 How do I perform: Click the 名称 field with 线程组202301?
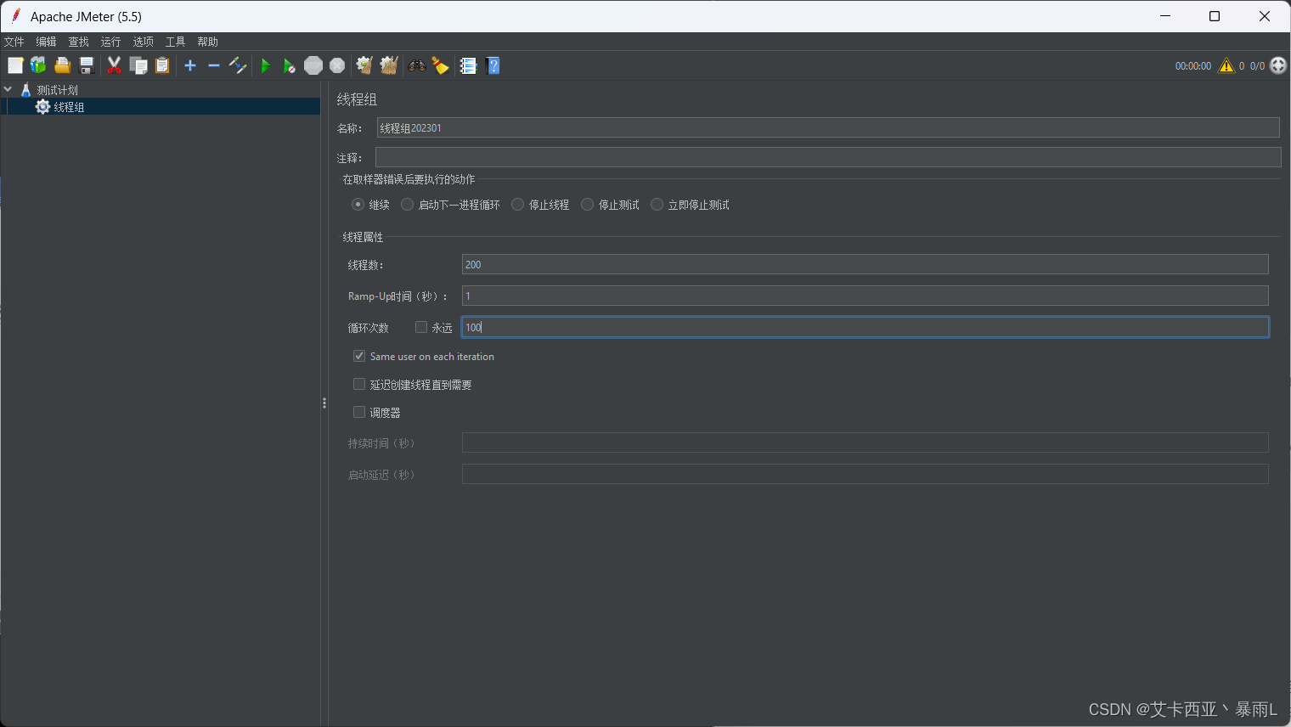click(828, 127)
